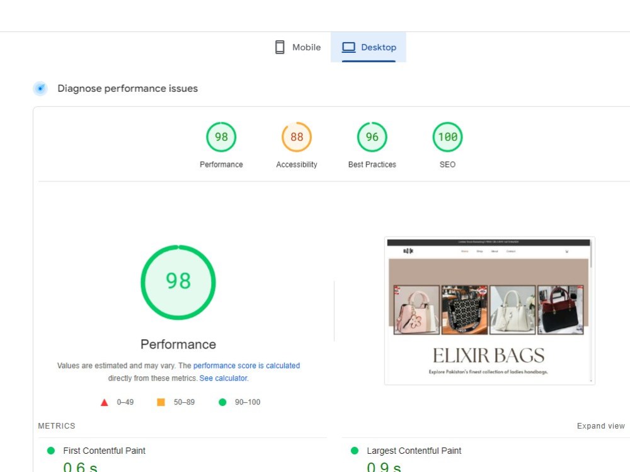This screenshot has height=472, width=630.
Task: Open the See calculator link
Action: pyautogui.click(x=224, y=378)
